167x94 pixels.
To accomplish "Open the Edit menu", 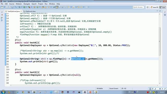I will (6, 4).
